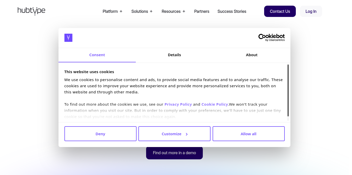Screen dimensions: 352x175
Task: Click the Cookiebot by Usercentrics logo
Action: pyautogui.click(x=272, y=37)
